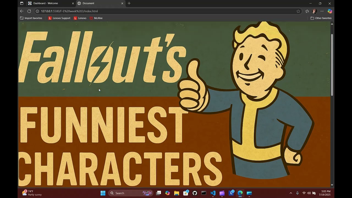Show hidden system tray icons

291,193
